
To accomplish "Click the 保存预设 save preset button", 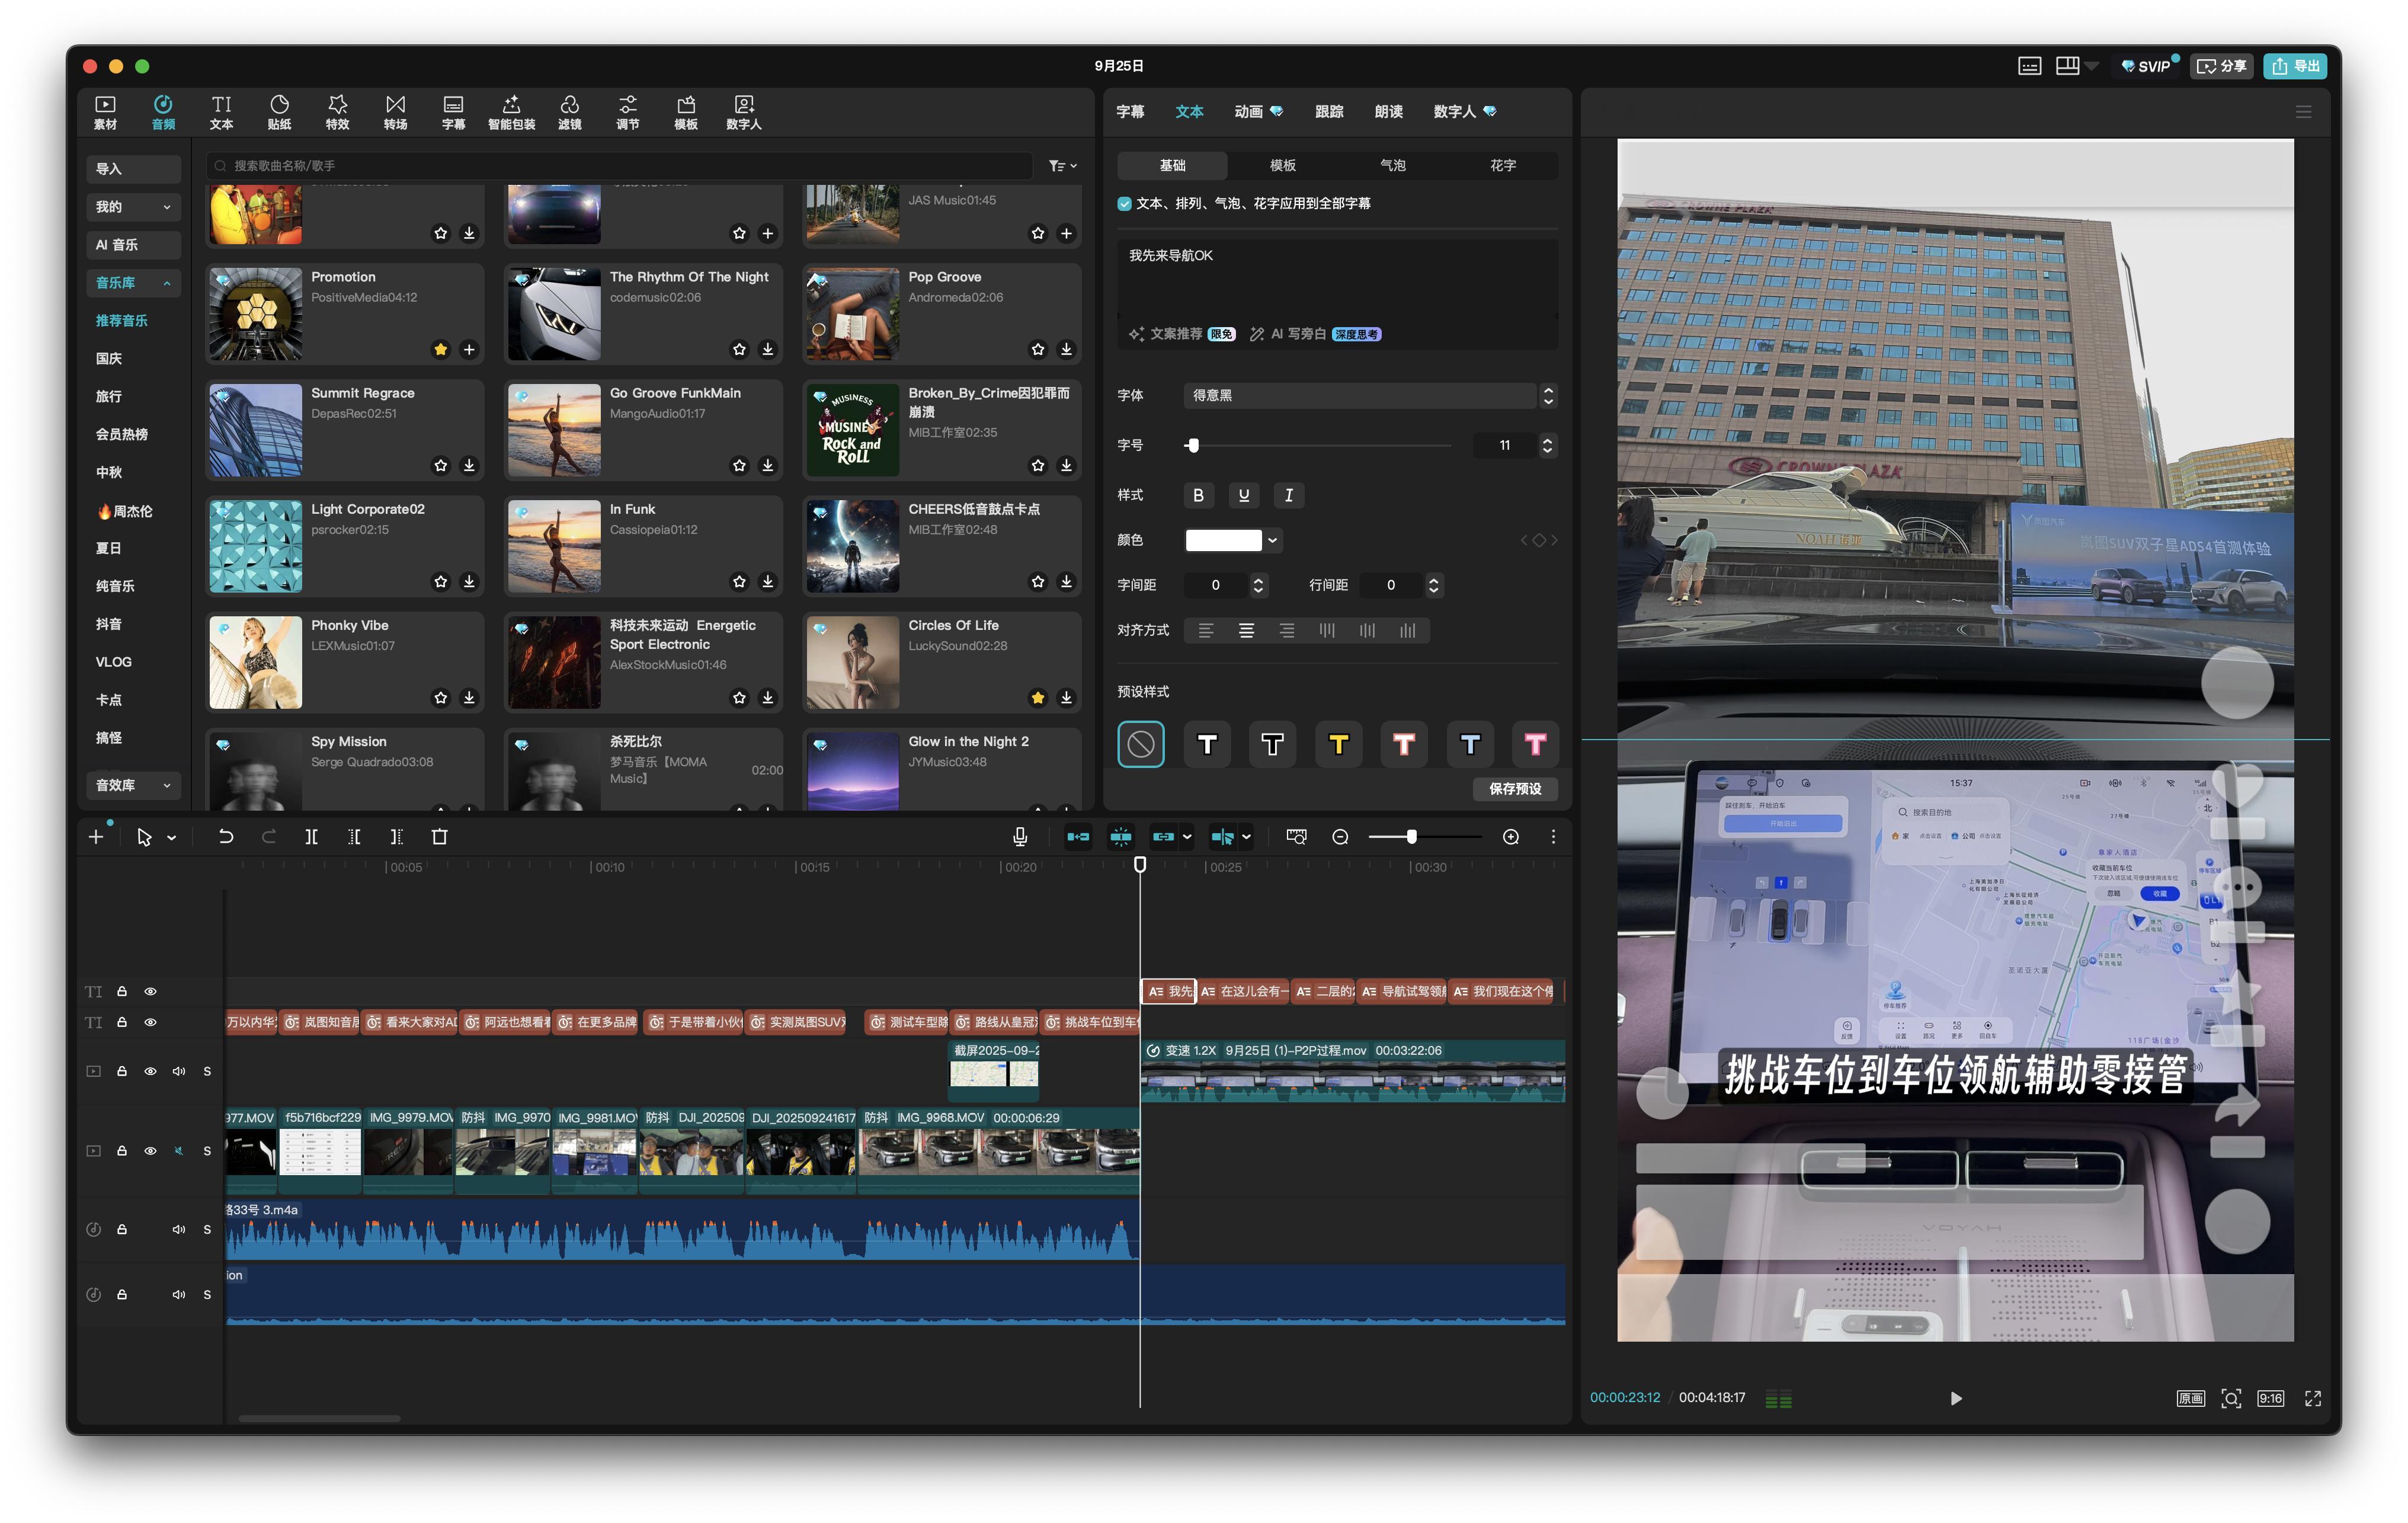I will [x=1515, y=789].
